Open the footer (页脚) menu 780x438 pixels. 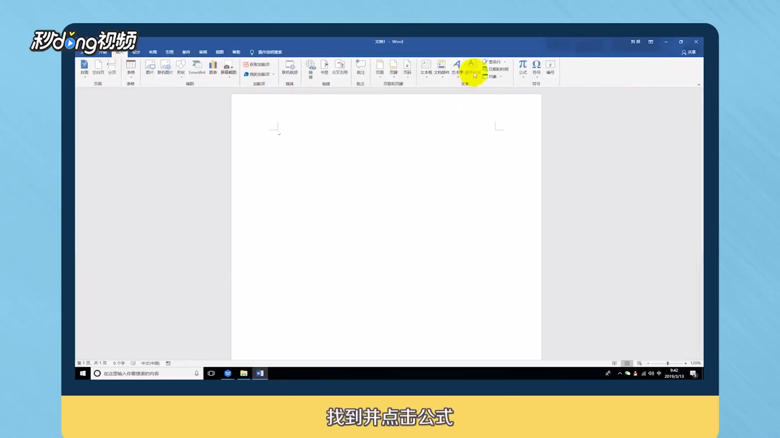tap(394, 68)
